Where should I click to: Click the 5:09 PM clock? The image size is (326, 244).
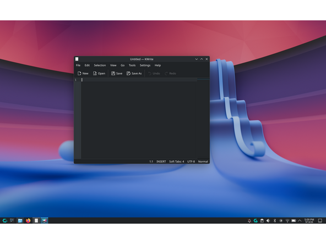click(x=309, y=220)
